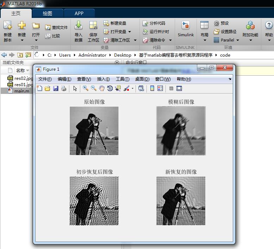The width and height of the screenshot is (274, 249).
Task: Open the File 文件(F) menu in Figure 1
Action: click(x=45, y=79)
